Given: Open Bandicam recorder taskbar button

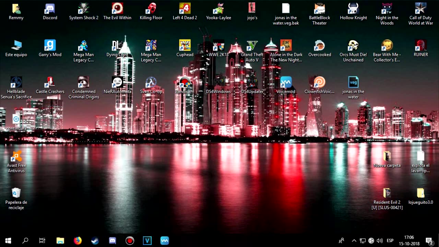Looking at the screenshot, I should tap(130, 240).
